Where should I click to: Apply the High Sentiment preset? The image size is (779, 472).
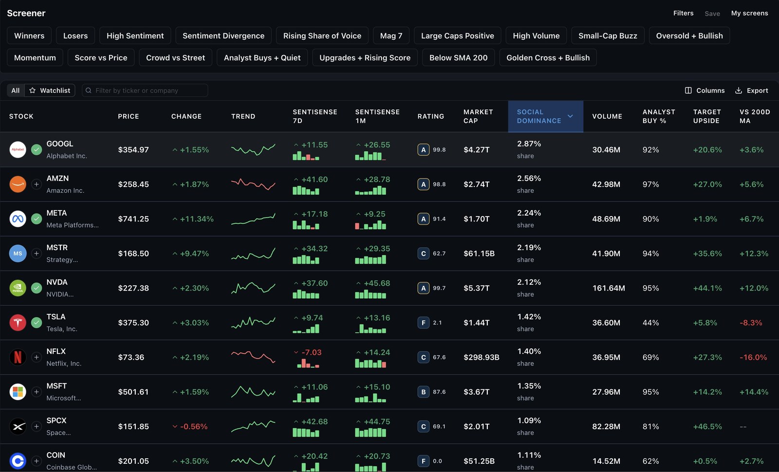135,36
